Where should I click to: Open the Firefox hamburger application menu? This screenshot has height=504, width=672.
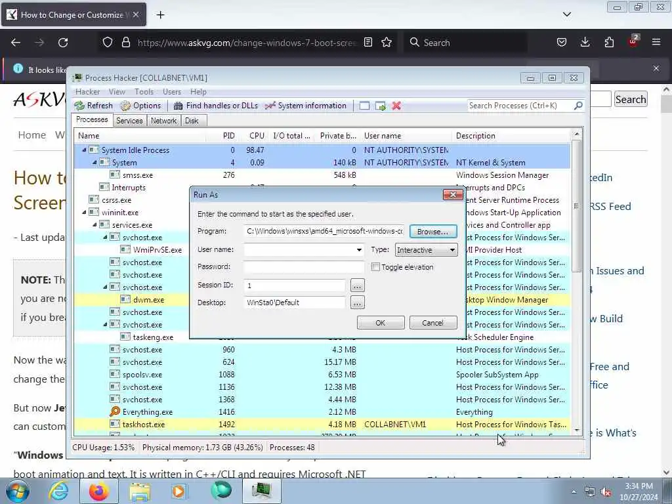click(656, 43)
